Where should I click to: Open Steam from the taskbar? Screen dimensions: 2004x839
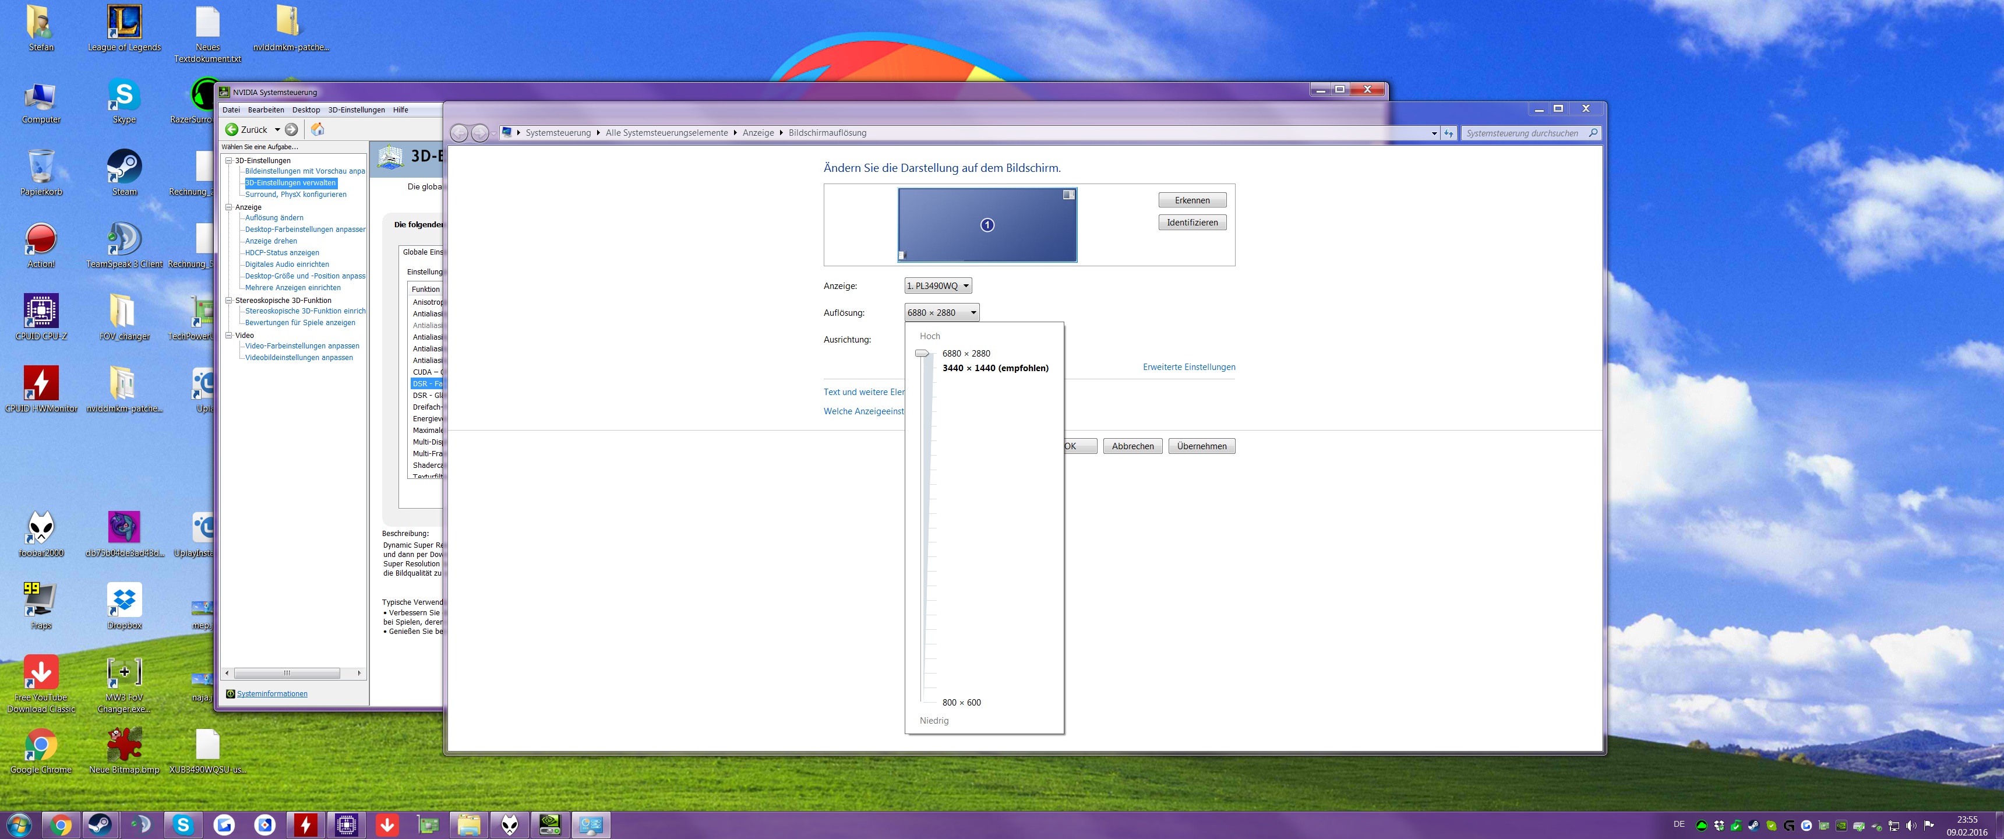100,824
